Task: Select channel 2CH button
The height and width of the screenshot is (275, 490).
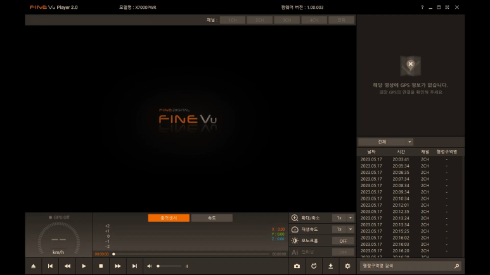Action: pos(260,20)
